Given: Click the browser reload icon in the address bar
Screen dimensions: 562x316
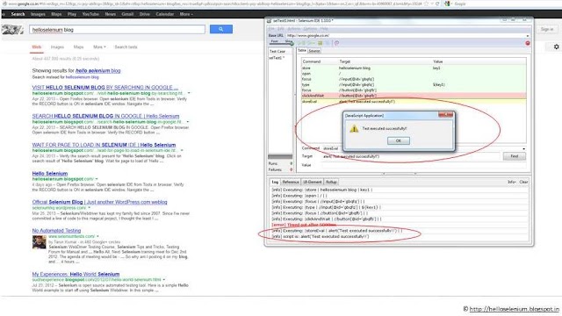Looking at the screenshot, I should [x=437, y=4].
